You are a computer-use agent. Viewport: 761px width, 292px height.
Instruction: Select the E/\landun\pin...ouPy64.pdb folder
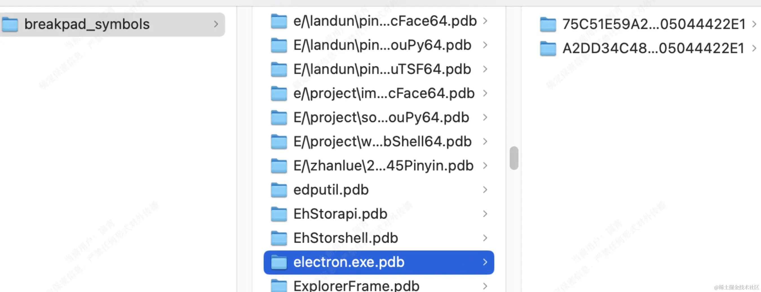tap(379, 45)
